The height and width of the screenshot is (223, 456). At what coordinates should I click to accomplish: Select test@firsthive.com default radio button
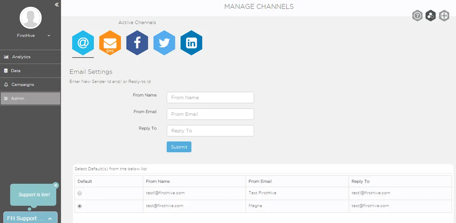click(x=79, y=206)
